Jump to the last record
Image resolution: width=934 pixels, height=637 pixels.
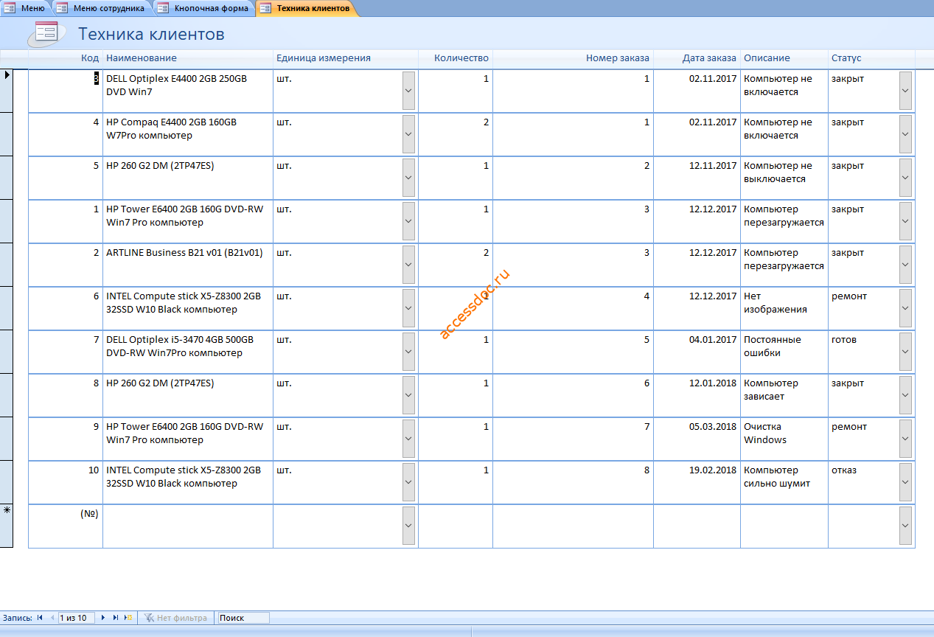[x=116, y=618]
